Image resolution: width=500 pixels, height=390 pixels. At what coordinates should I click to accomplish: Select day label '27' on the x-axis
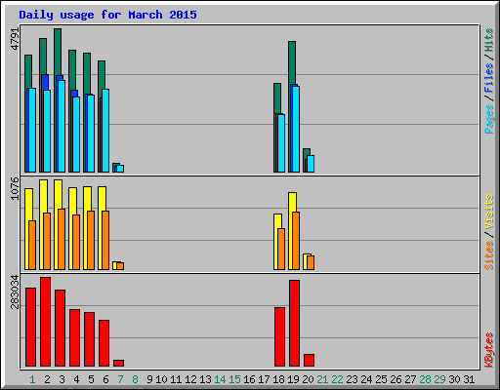[x=410, y=379]
